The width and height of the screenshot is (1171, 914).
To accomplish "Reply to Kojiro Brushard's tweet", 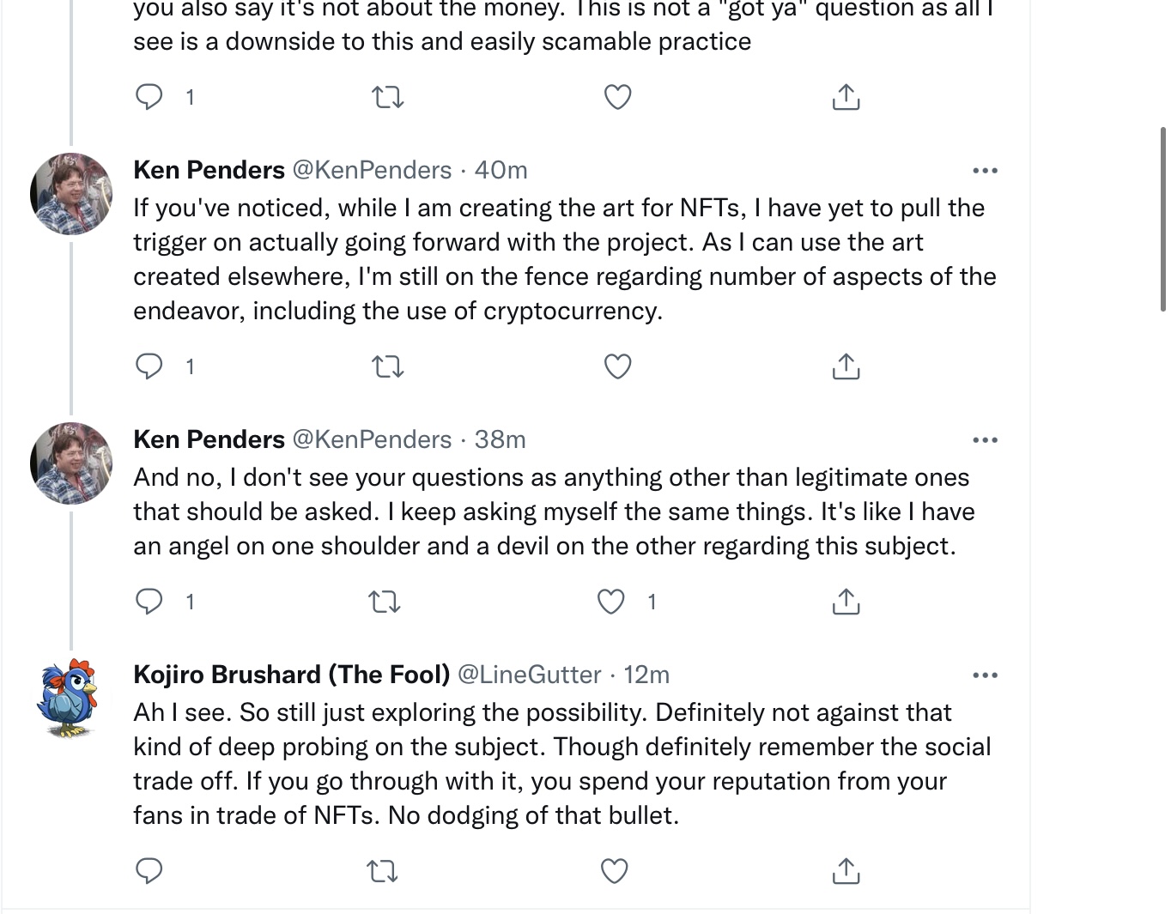I will 149,871.
